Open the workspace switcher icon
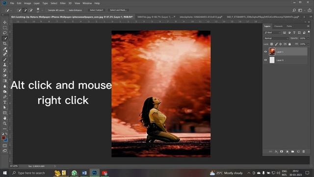314x177 pixels. tap(300, 10)
